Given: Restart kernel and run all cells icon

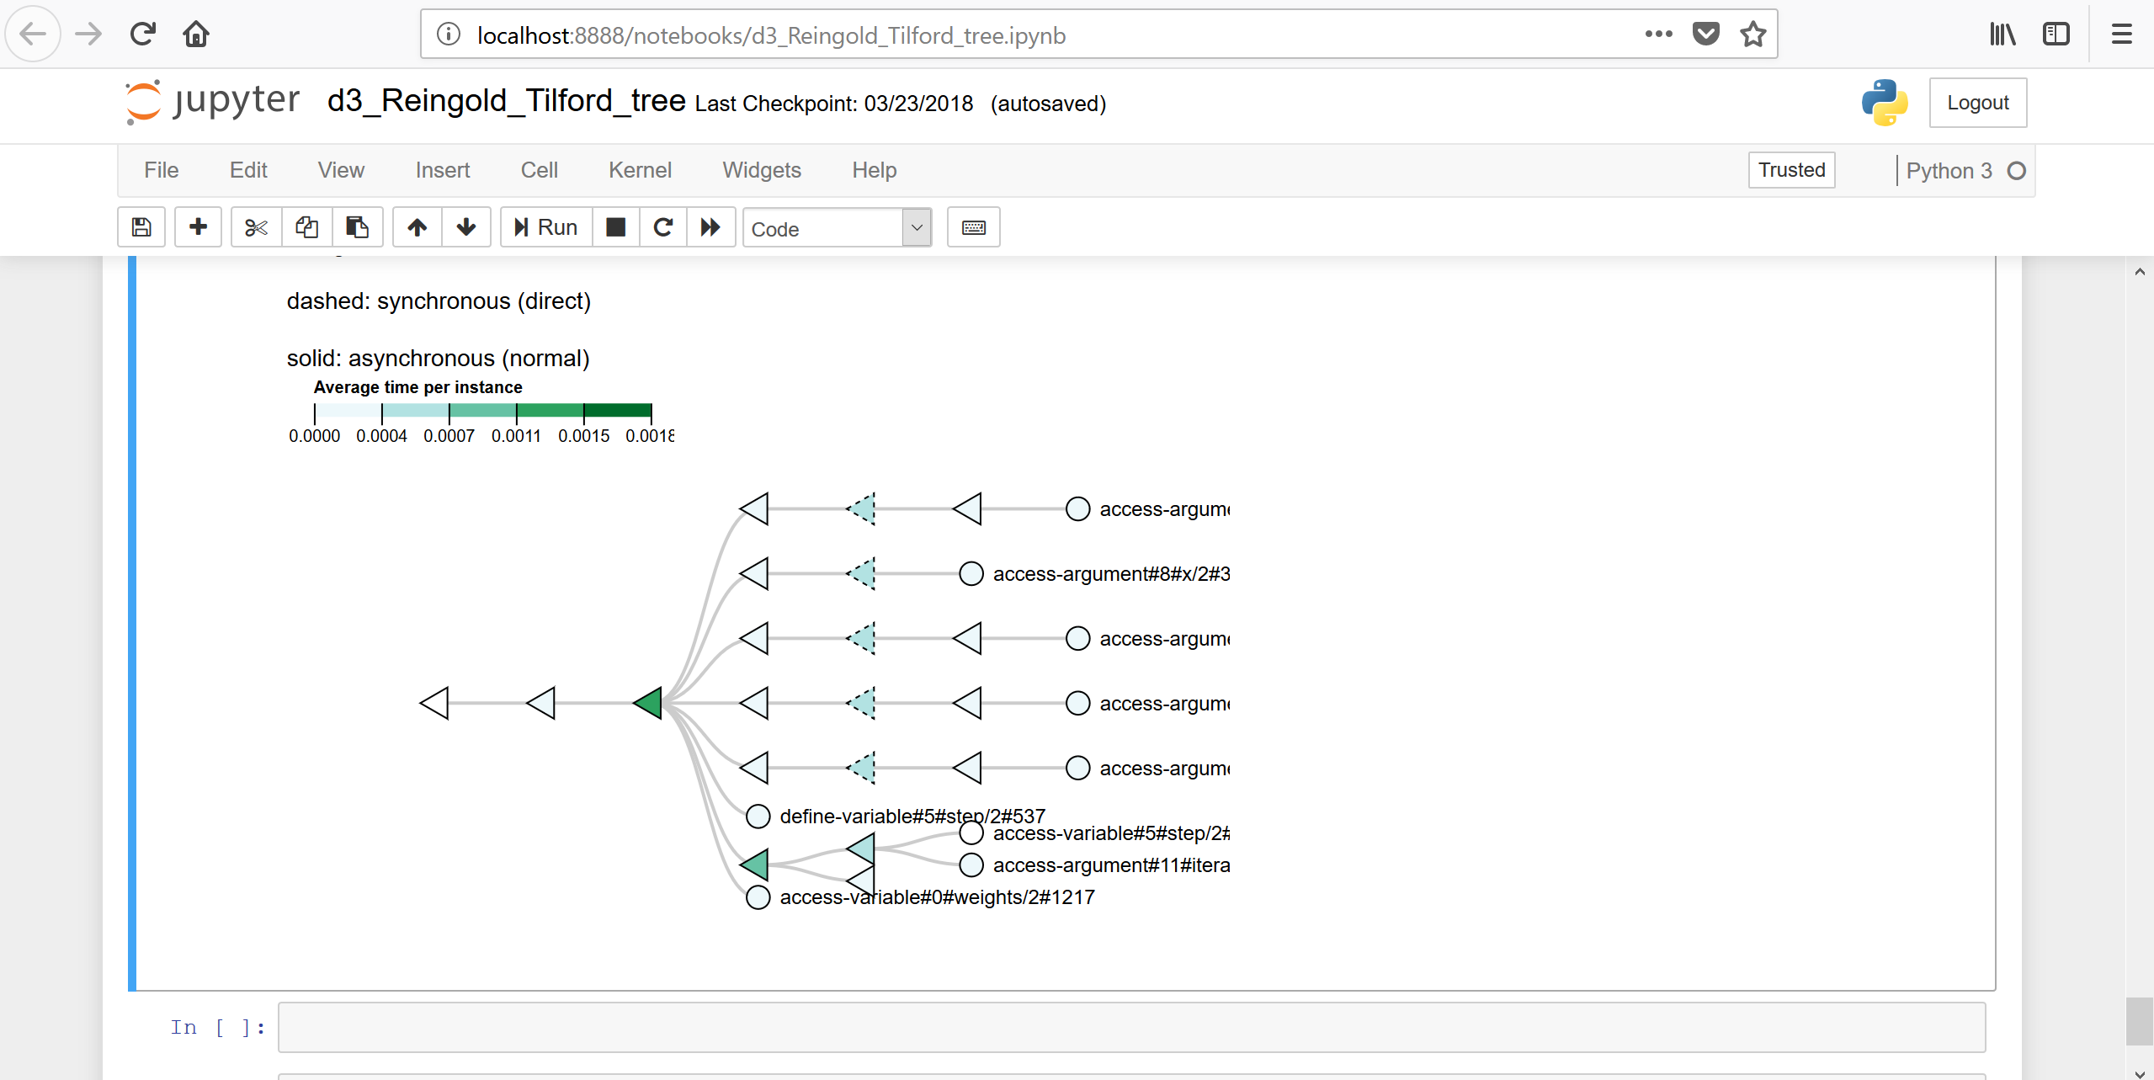Looking at the screenshot, I should tap(711, 227).
